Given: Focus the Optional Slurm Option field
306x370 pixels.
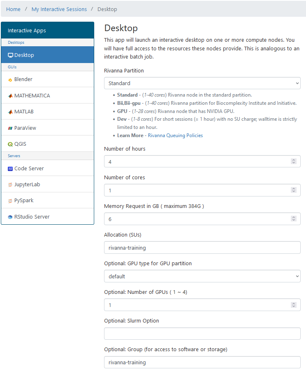Looking at the screenshot, I should pos(202,334).
